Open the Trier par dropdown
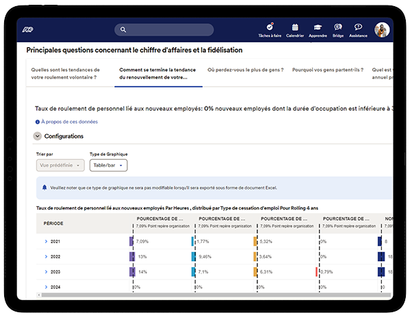 coord(60,165)
